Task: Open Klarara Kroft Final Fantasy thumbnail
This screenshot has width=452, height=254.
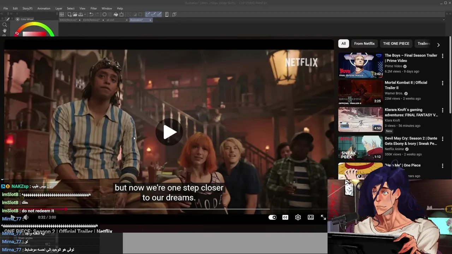Action: pos(360,120)
